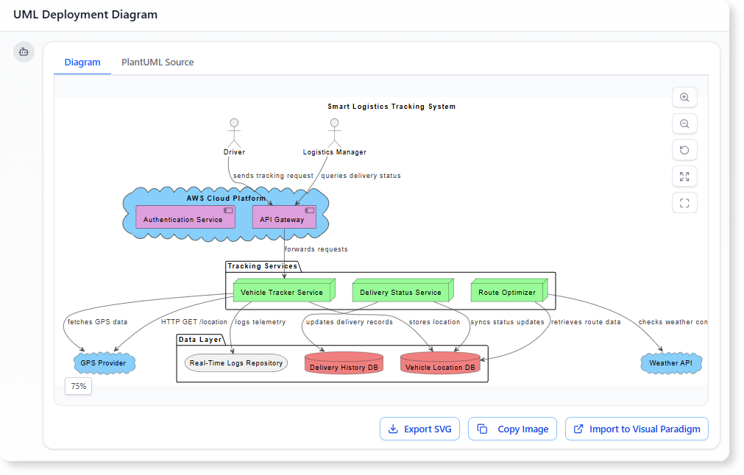Click the zoom in magnifier icon

[x=684, y=97]
